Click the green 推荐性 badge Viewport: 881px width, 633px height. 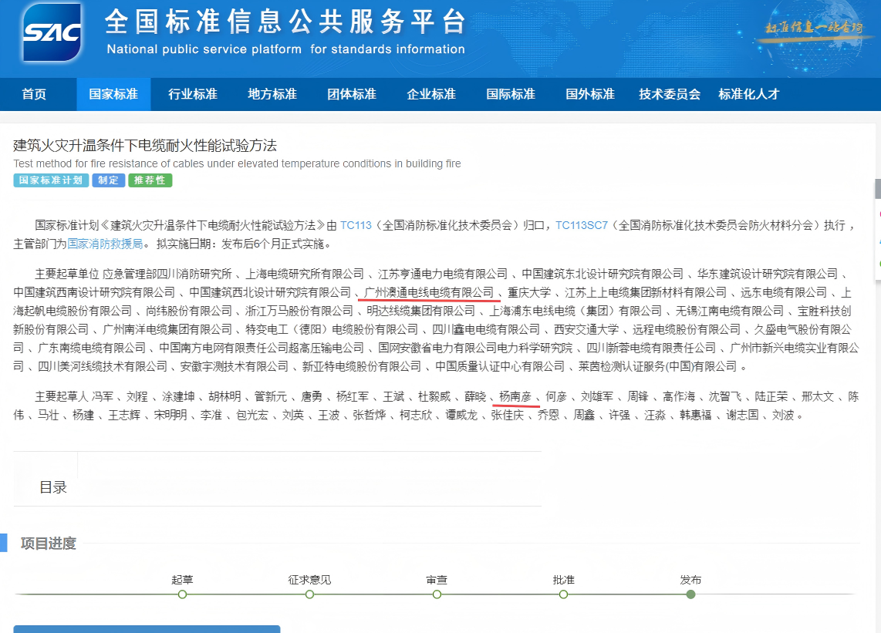(150, 180)
